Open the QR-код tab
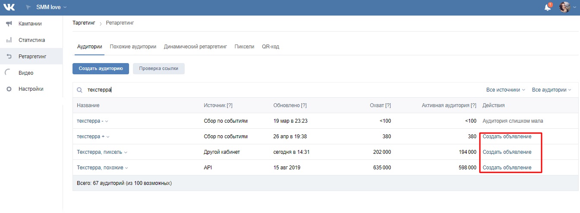Screen dimensions: 580x213 pos(271,47)
